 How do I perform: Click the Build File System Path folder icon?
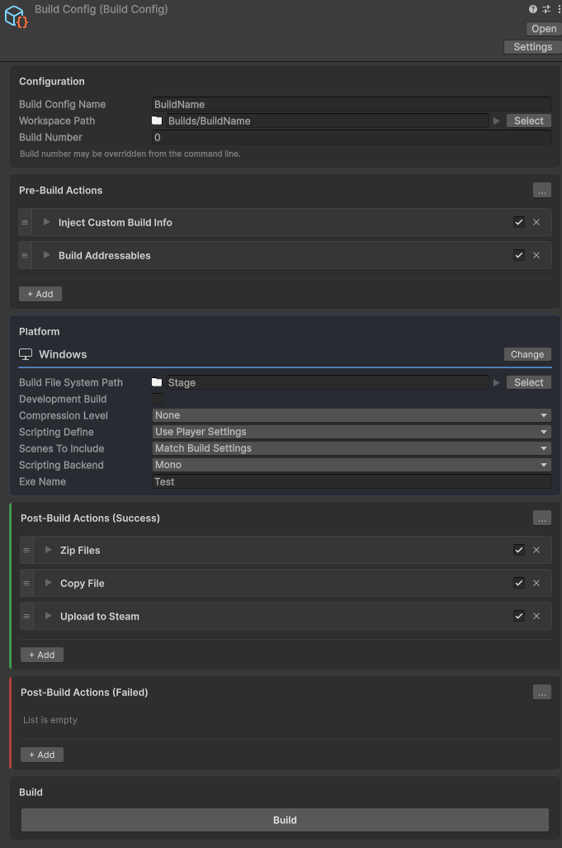tap(157, 382)
